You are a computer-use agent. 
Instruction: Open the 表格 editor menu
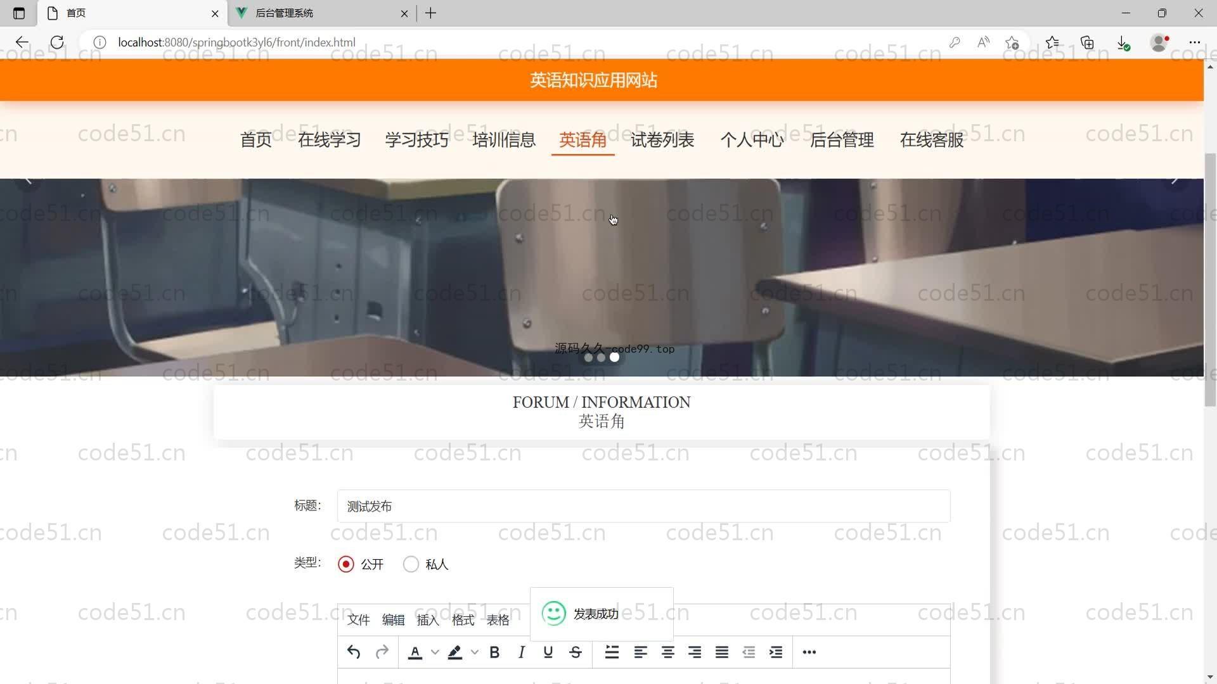[498, 620]
